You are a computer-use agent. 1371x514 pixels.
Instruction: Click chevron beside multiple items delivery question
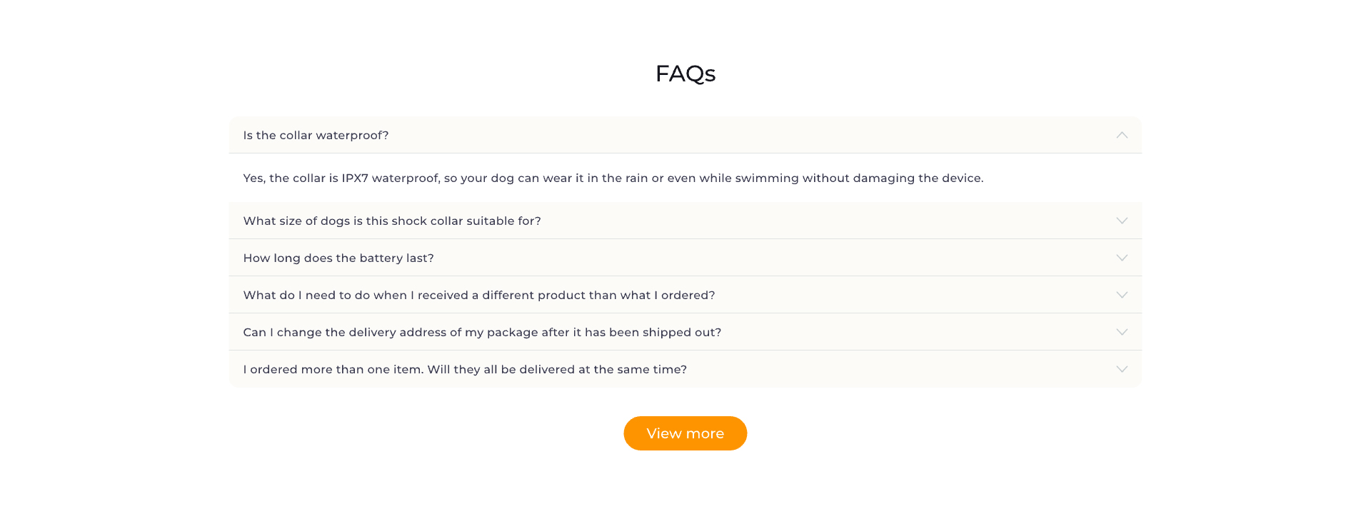click(x=1122, y=369)
